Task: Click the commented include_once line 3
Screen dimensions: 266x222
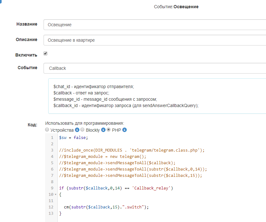Action: 132,150
